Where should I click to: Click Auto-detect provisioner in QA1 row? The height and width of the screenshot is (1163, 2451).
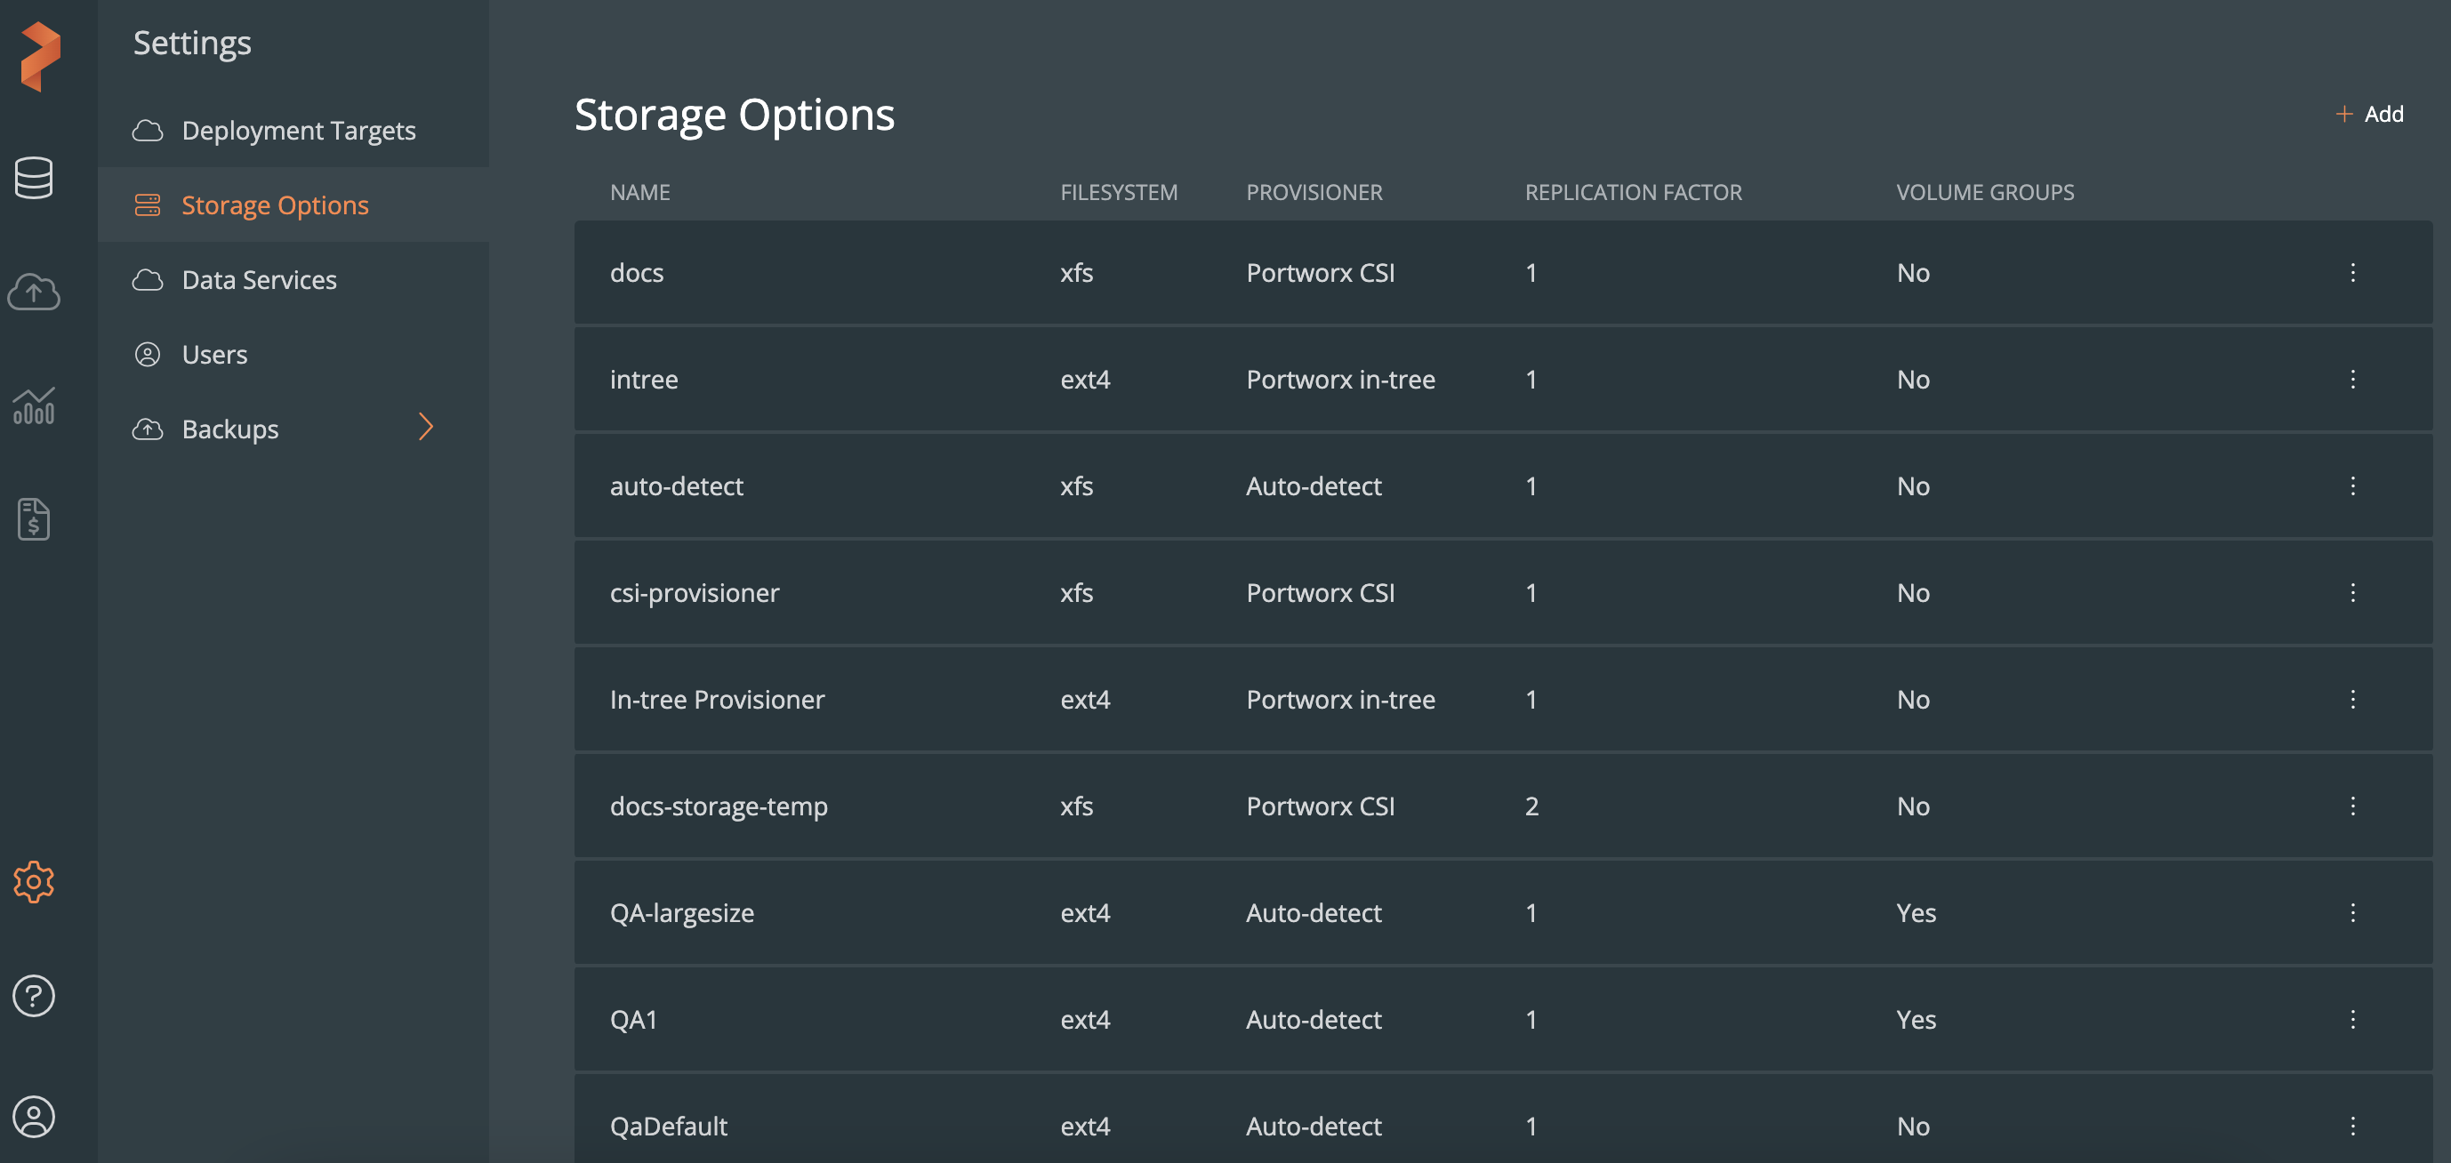click(1314, 1020)
